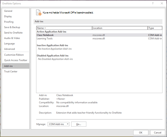This screenshot has width=167, height=137.
Task: Select the Class Notebook add-in row
Action: 99,35
